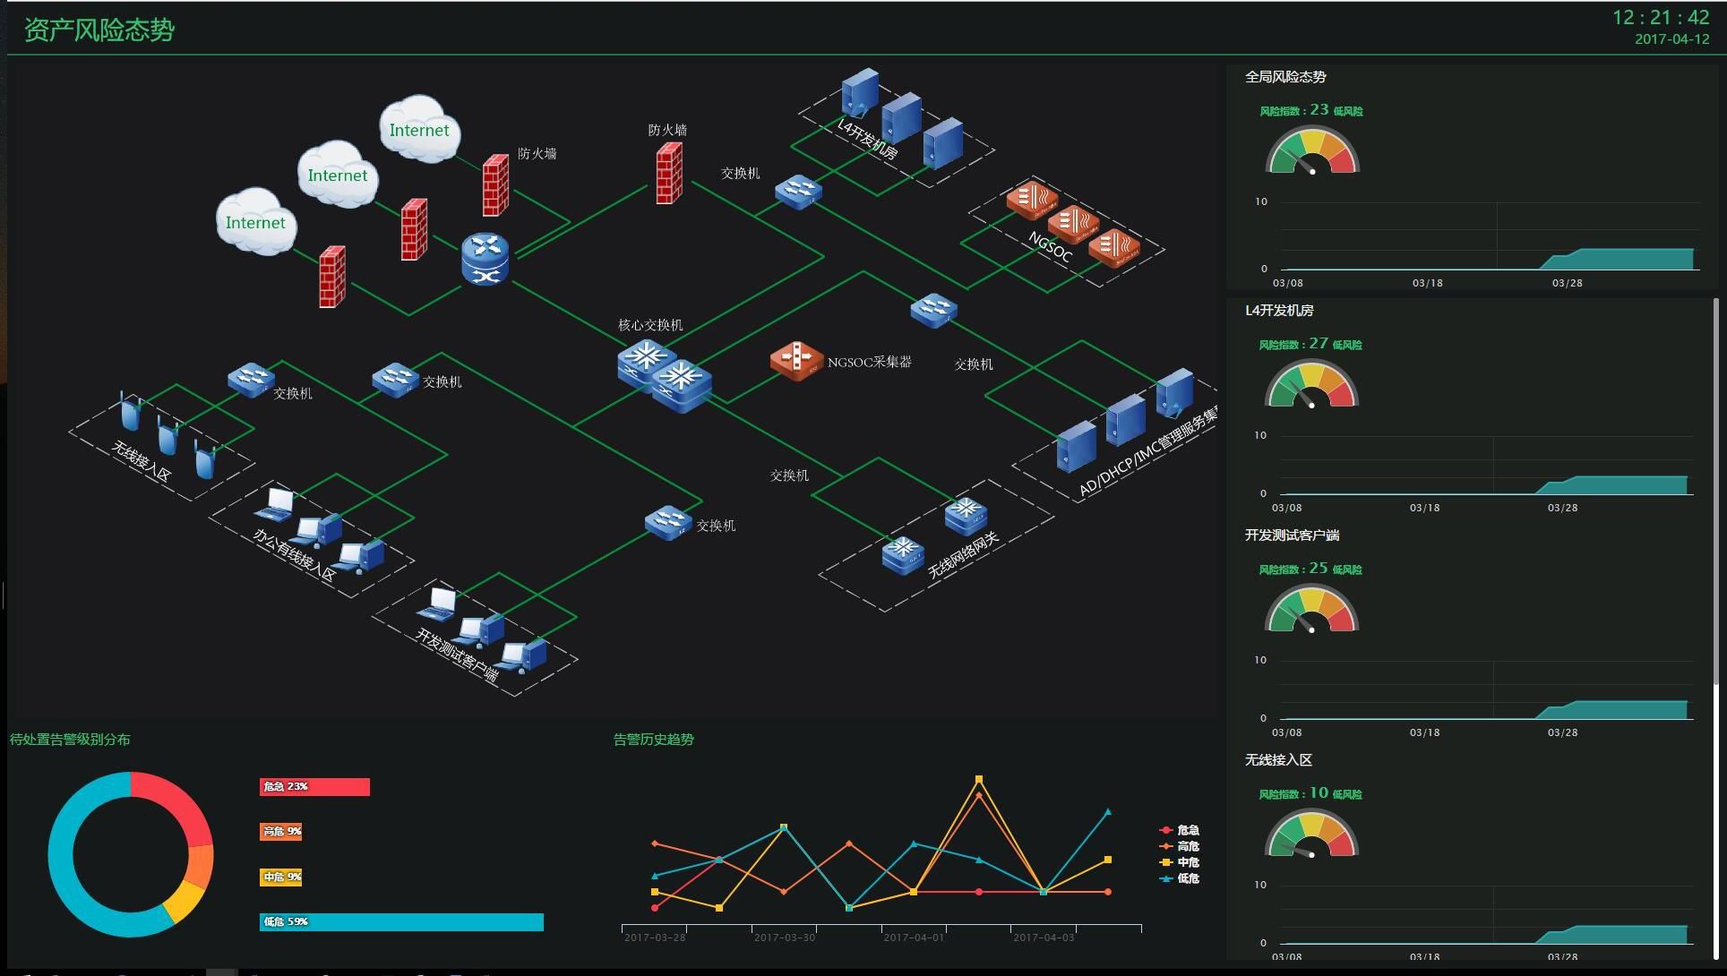Viewport: 1727px width, 976px height.
Task: Click the 资产风险态势 title
Action: tap(99, 30)
